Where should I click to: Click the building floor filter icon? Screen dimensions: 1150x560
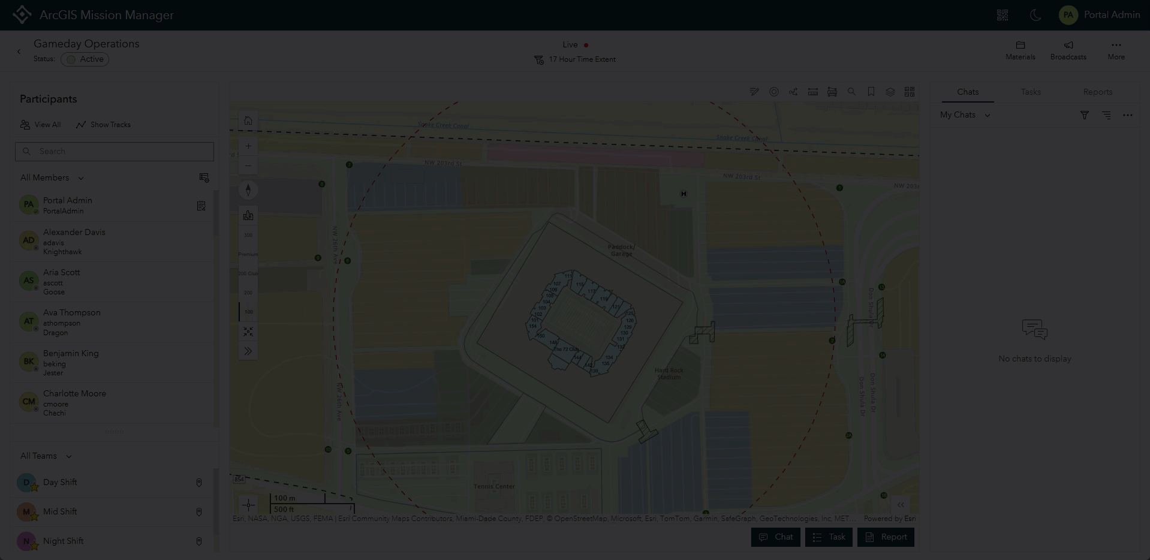tap(248, 216)
